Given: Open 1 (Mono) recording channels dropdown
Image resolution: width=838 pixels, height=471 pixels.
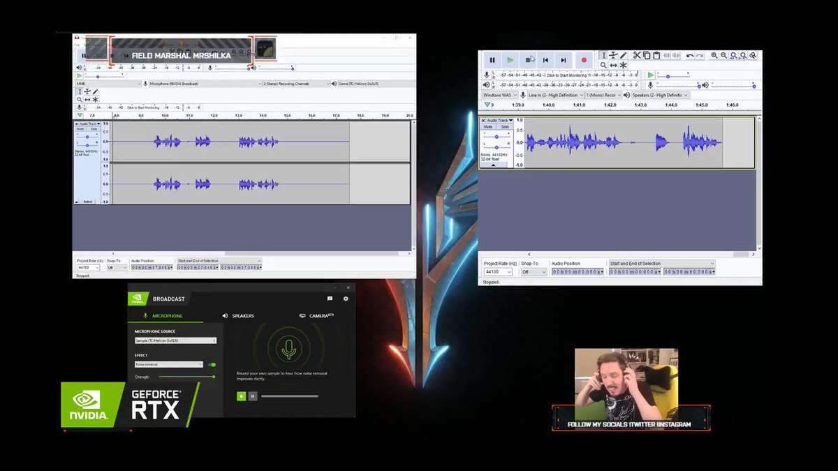Looking at the screenshot, I should (x=601, y=95).
